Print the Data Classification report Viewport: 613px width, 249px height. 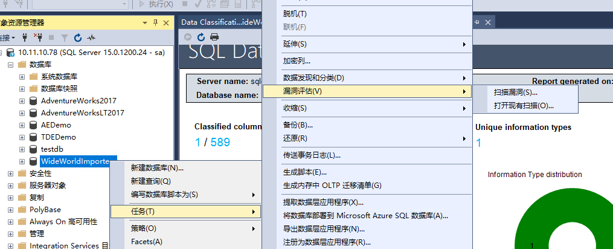tap(214, 37)
